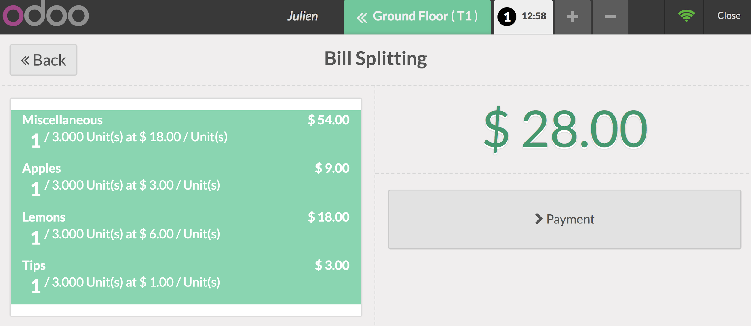Screen dimensions: 751x326
Task: Select the 12:58 order tab
Action: tap(534, 16)
